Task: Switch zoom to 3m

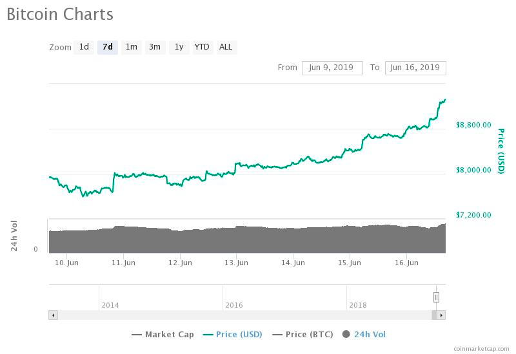Action: 155,47
